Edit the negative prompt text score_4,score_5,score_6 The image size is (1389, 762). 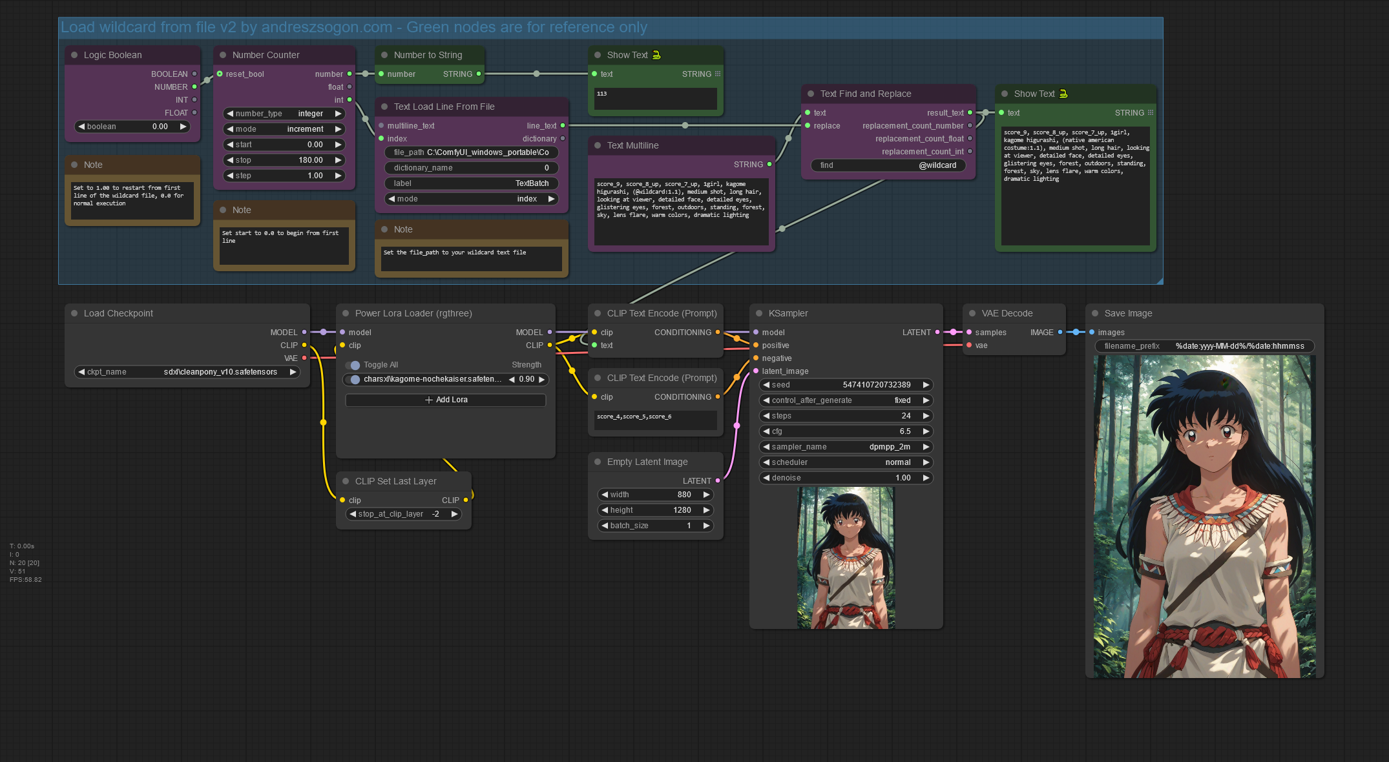pyautogui.click(x=656, y=420)
